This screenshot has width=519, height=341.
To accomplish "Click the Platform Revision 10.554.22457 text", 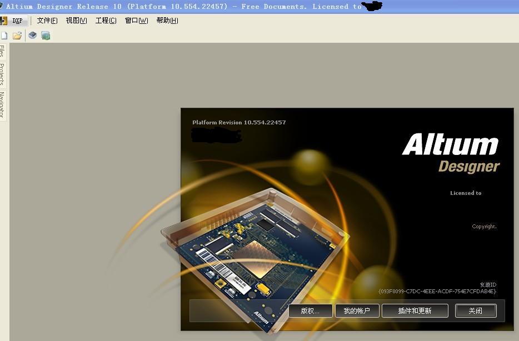I will (239, 122).
